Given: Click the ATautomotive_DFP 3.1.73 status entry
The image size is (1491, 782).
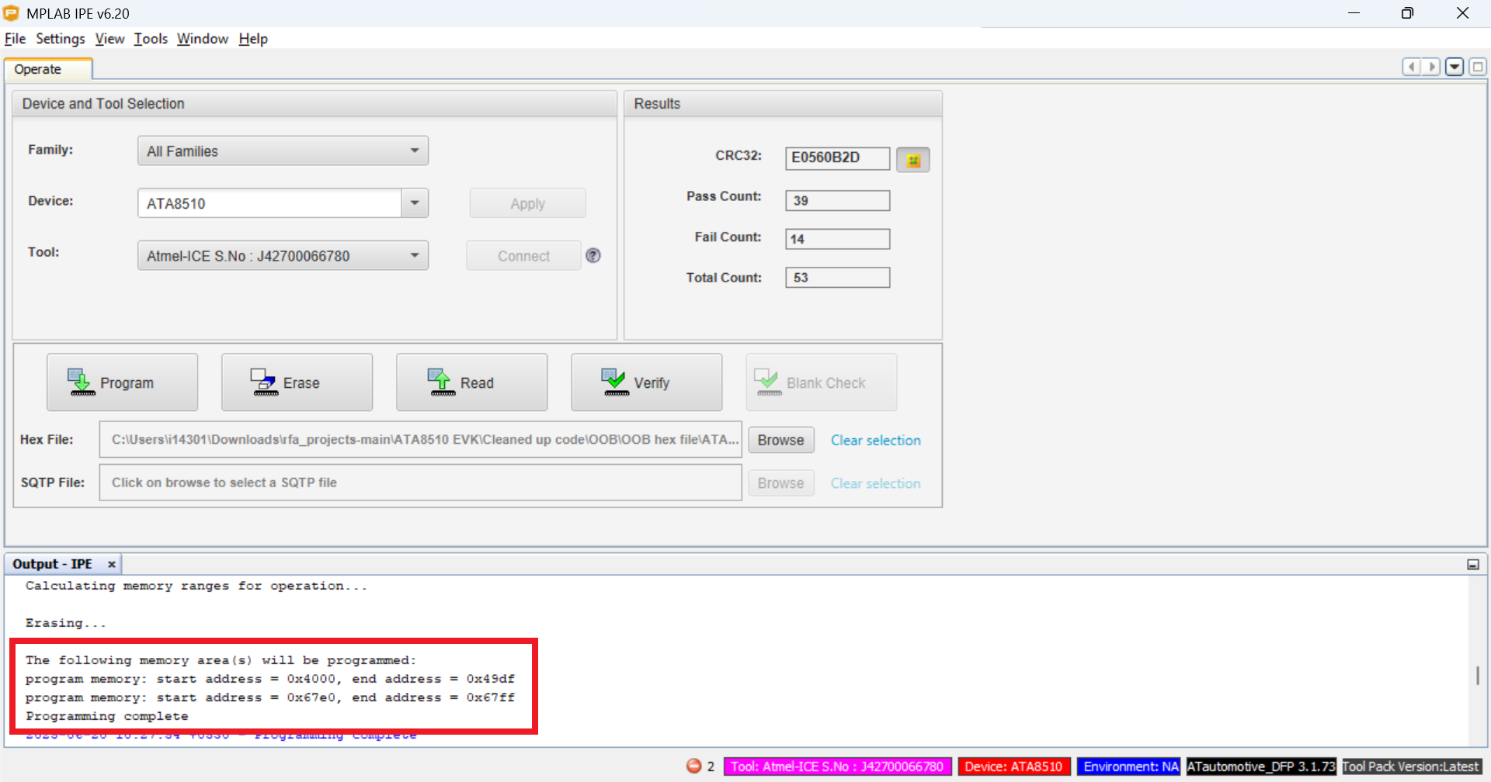Looking at the screenshot, I should coord(1261,766).
